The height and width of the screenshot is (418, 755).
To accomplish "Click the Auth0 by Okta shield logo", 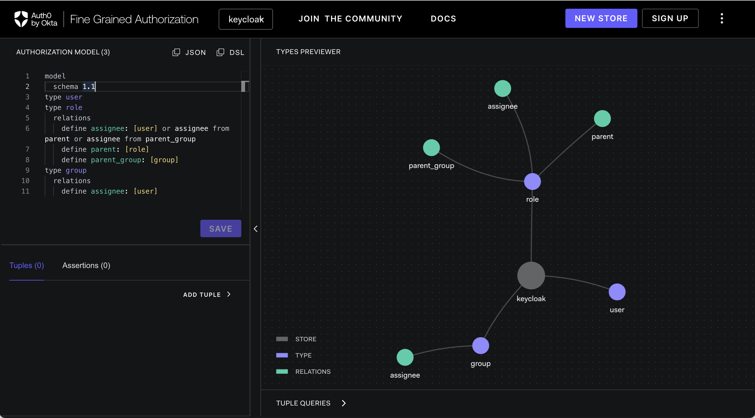I will point(21,19).
